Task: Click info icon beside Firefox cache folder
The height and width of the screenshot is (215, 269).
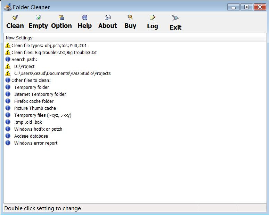Action: click(8, 101)
